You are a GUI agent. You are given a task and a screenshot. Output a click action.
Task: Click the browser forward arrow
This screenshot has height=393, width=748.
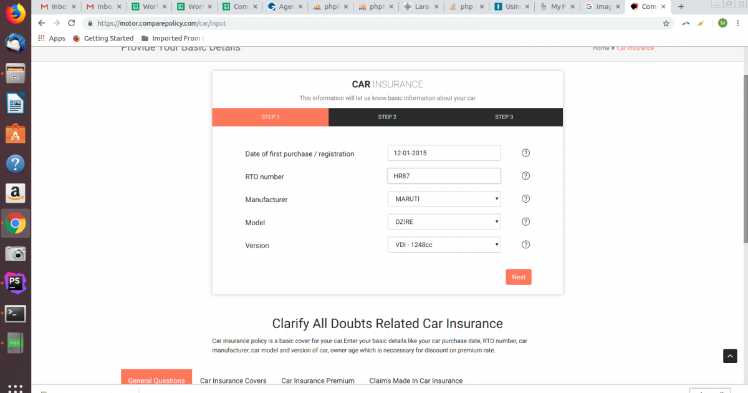(x=56, y=23)
